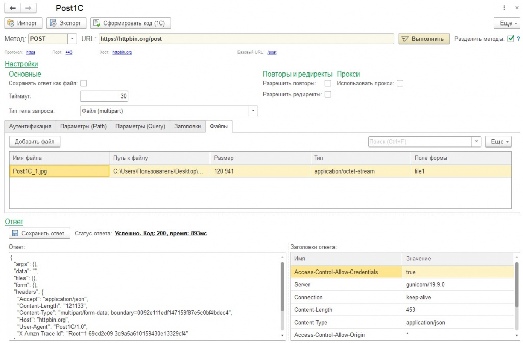Screen dimensions: 523x343
Task: Select the Access-Control-Allow-Credentials row
Action: point(402,272)
